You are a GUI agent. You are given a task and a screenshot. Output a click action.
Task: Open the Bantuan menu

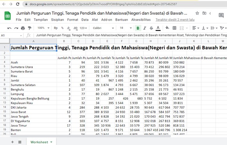(122, 19)
